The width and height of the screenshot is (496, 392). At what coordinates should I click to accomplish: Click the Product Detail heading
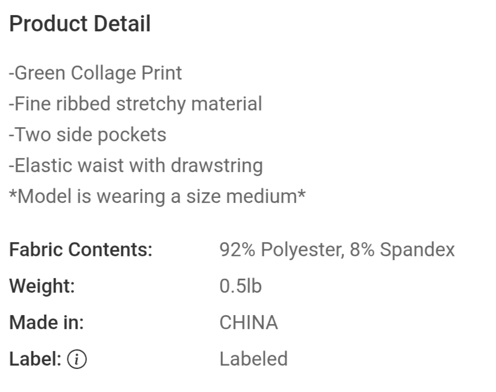pyautogui.click(x=80, y=24)
